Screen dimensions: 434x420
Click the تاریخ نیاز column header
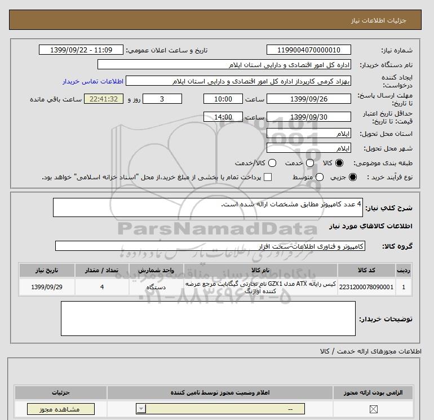(47, 270)
